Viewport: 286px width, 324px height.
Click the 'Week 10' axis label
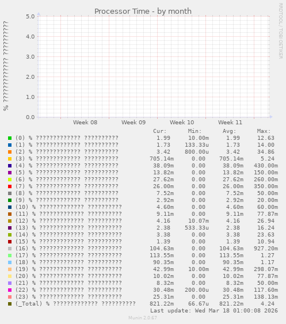[182, 123]
